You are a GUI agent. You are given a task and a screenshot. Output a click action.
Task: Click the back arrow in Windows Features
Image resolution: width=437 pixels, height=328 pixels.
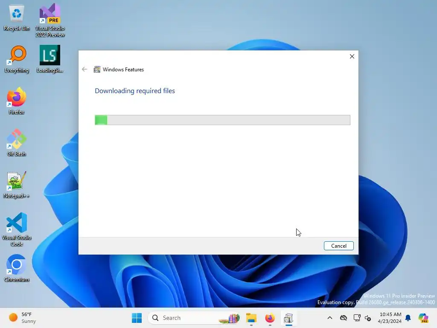84,70
